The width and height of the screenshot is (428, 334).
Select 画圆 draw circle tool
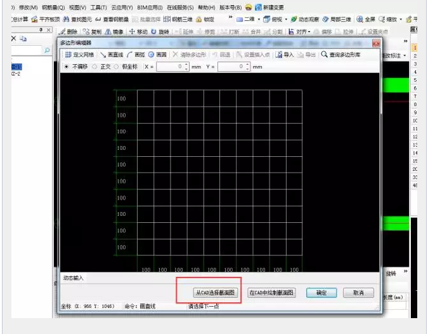[x=157, y=55]
